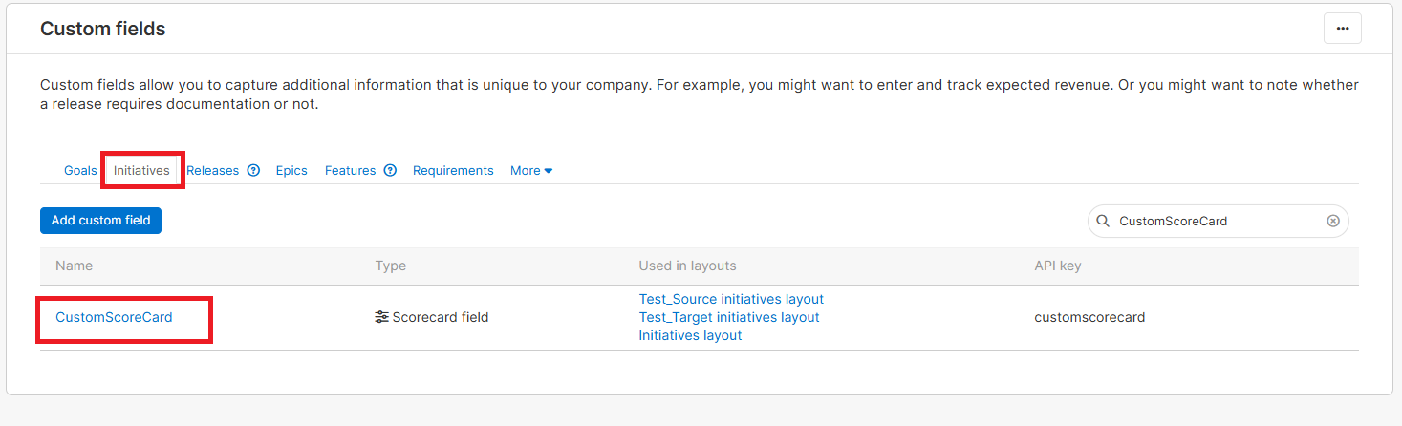The image size is (1402, 426).
Task: Click the help icon beside Features tab
Action: tap(390, 171)
